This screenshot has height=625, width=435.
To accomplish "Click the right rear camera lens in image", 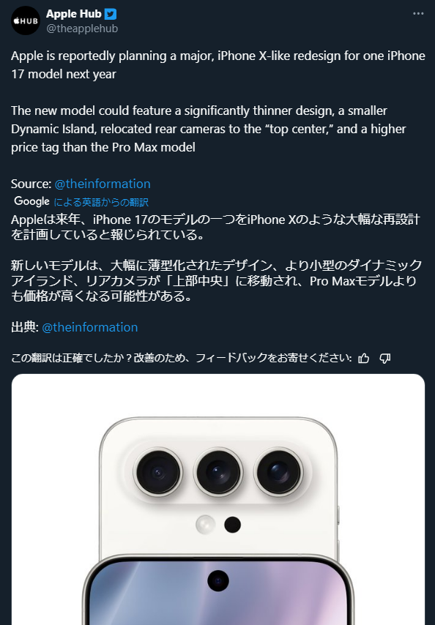I will pos(278,472).
